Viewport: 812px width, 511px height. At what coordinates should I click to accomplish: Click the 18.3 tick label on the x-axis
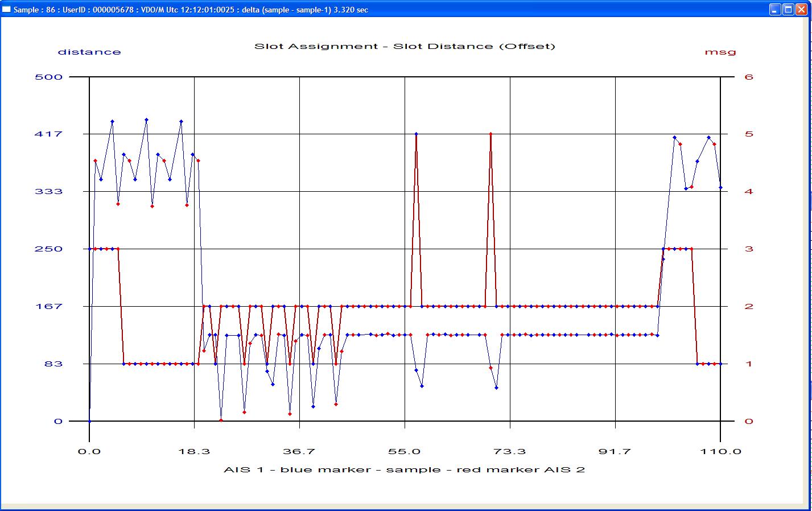click(x=195, y=451)
